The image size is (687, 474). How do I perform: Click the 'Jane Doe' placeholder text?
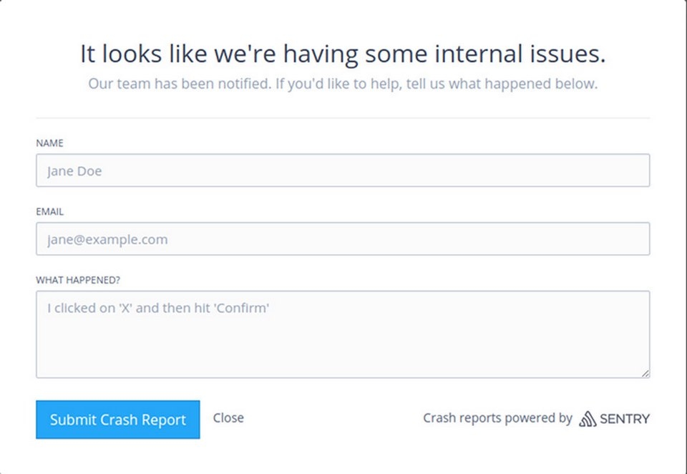[x=74, y=171]
